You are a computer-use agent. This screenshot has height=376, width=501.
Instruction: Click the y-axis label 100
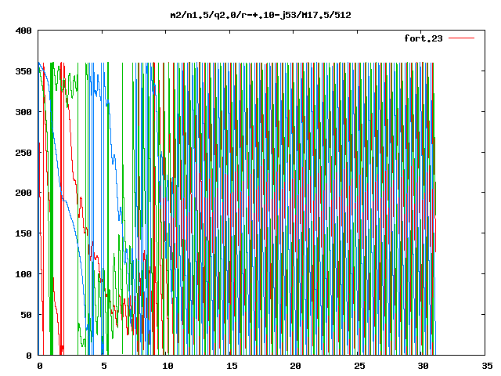point(23,274)
